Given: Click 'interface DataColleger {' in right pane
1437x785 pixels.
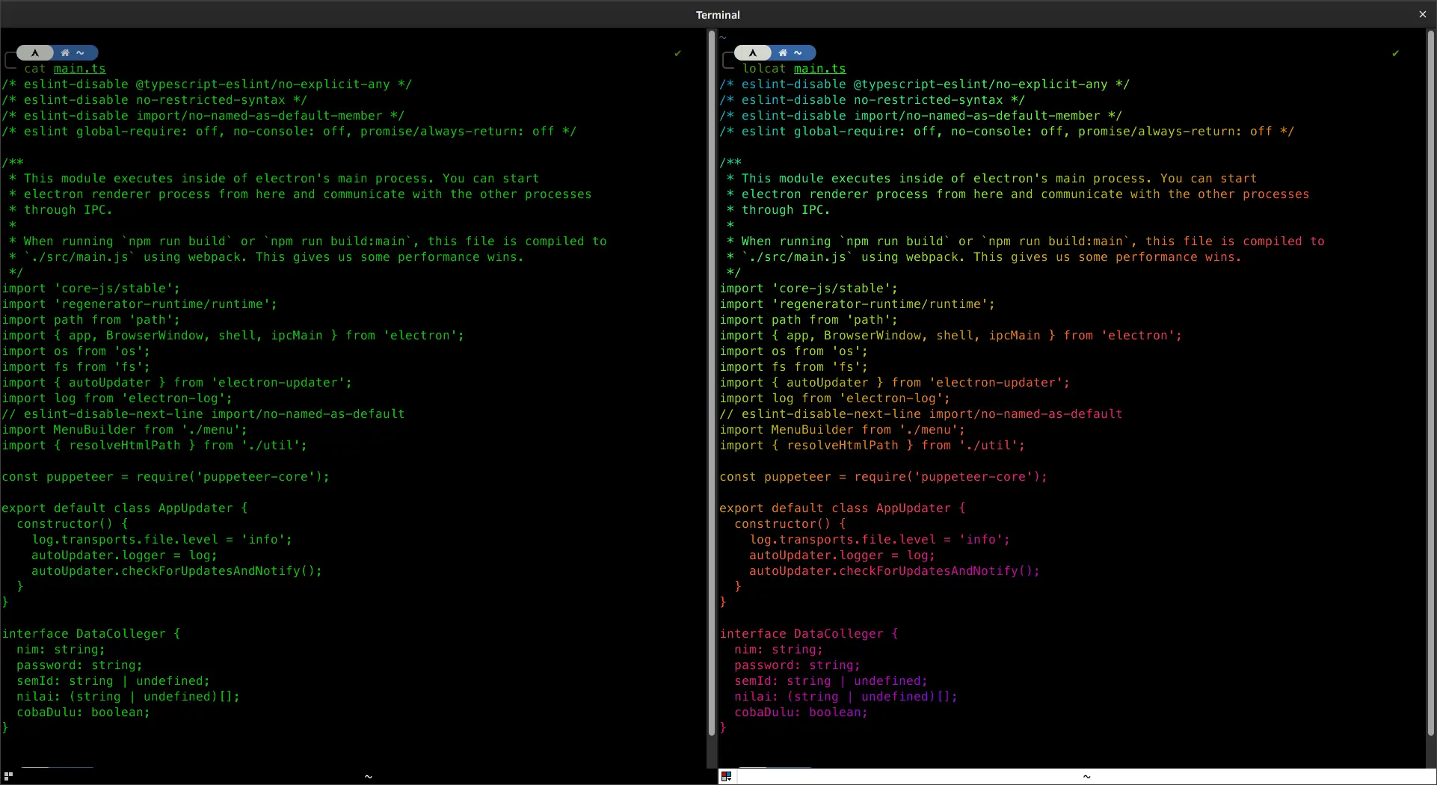Looking at the screenshot, I should [x=809, y=634].
